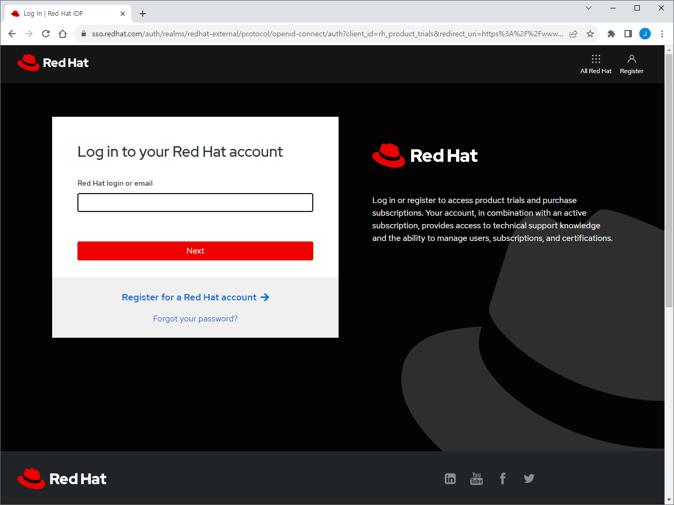Viewport: 674px width, 505px height.
Task: Go back with browser back arrow
Action: [12, 34]
